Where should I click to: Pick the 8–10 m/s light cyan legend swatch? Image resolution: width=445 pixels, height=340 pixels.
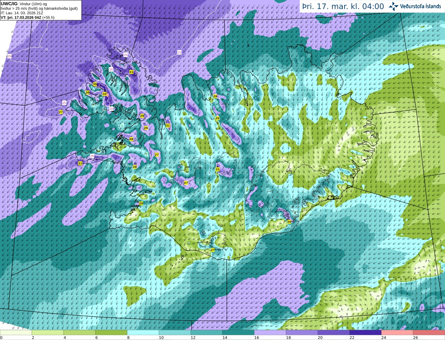(143, 333)
